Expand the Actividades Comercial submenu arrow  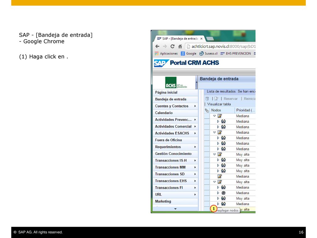pyautogui.click(x=195, y=126)
